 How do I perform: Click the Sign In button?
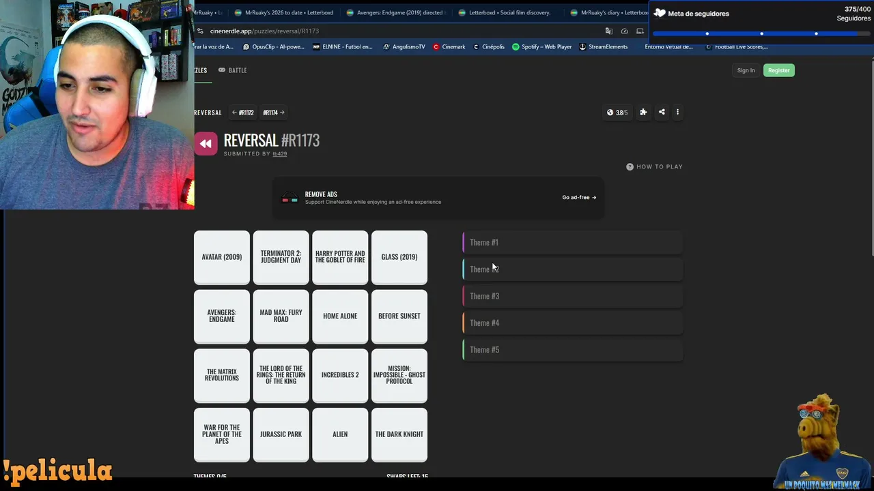coord(746,70)
